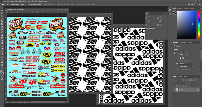Click inside the Color panel color field

(x=187, y=25)
